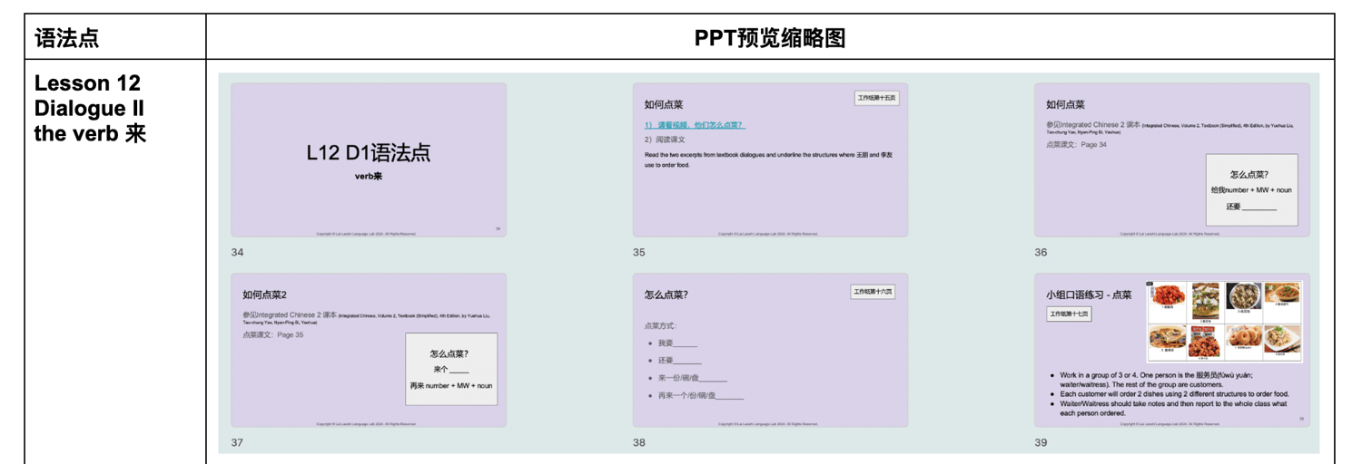This screenshot has height=464, width=1362.
Task: Click the food photo grid on slide 39
Action: pos(1225,322)
